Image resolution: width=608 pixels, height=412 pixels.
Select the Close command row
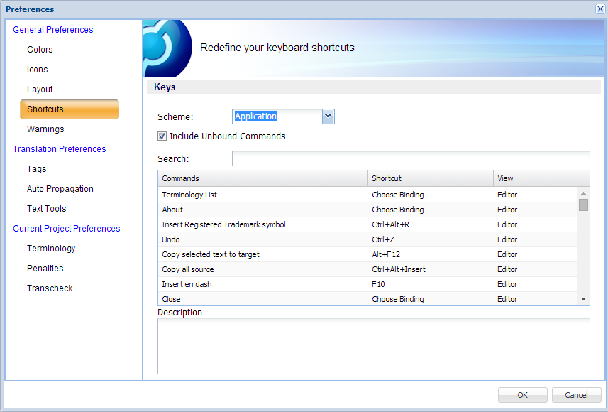(x=367, y=298)
